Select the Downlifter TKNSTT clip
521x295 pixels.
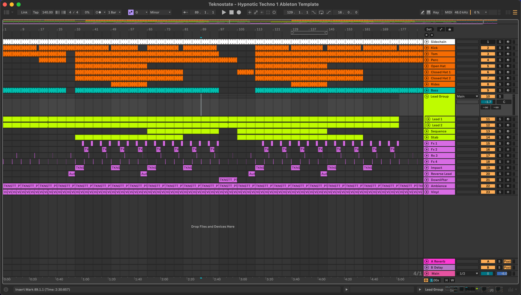click(x=228, y=180)
